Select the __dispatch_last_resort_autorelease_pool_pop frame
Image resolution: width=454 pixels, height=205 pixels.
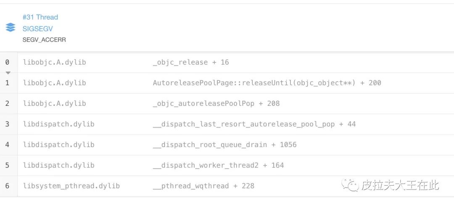click(x=254, y=124)
